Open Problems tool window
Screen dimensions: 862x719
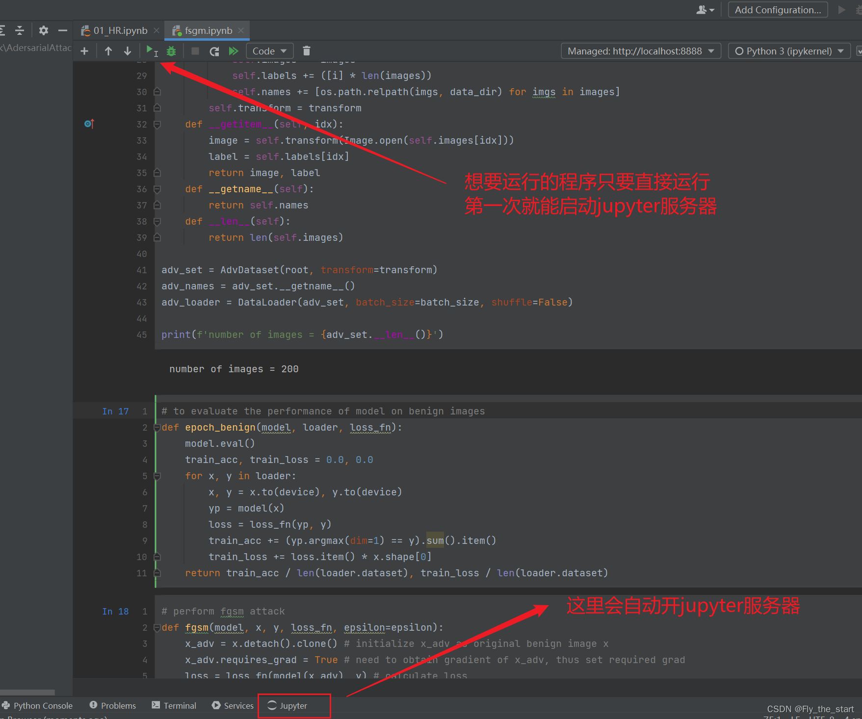click(113, 705)
